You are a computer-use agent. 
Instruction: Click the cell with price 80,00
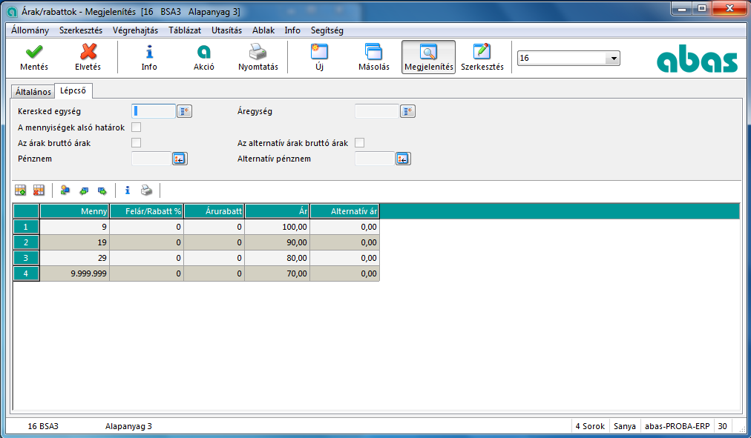[x=278, y=258]
